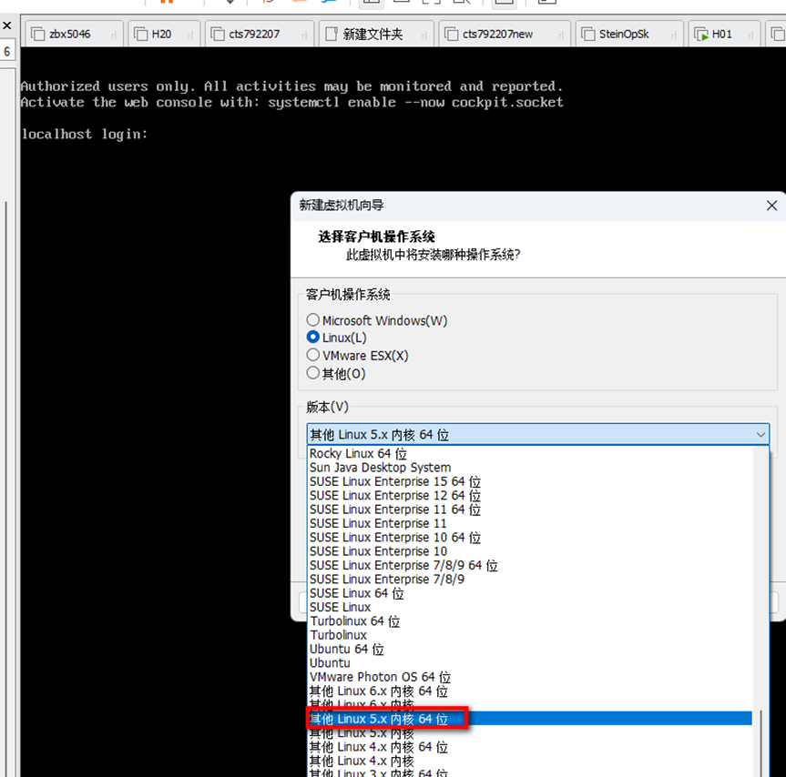Choose the SUSE Linux Enterprise 10 32-bit entry
The width and height of the screenshot is (786, 777).
[530, 551]
